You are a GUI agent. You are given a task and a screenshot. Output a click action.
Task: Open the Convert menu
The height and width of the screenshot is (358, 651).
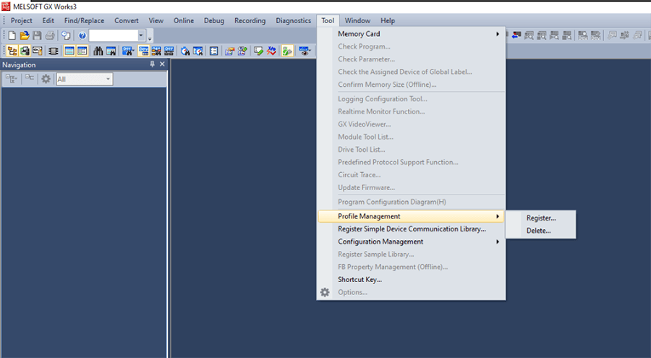pyautogui.click(x=127, y=20)
